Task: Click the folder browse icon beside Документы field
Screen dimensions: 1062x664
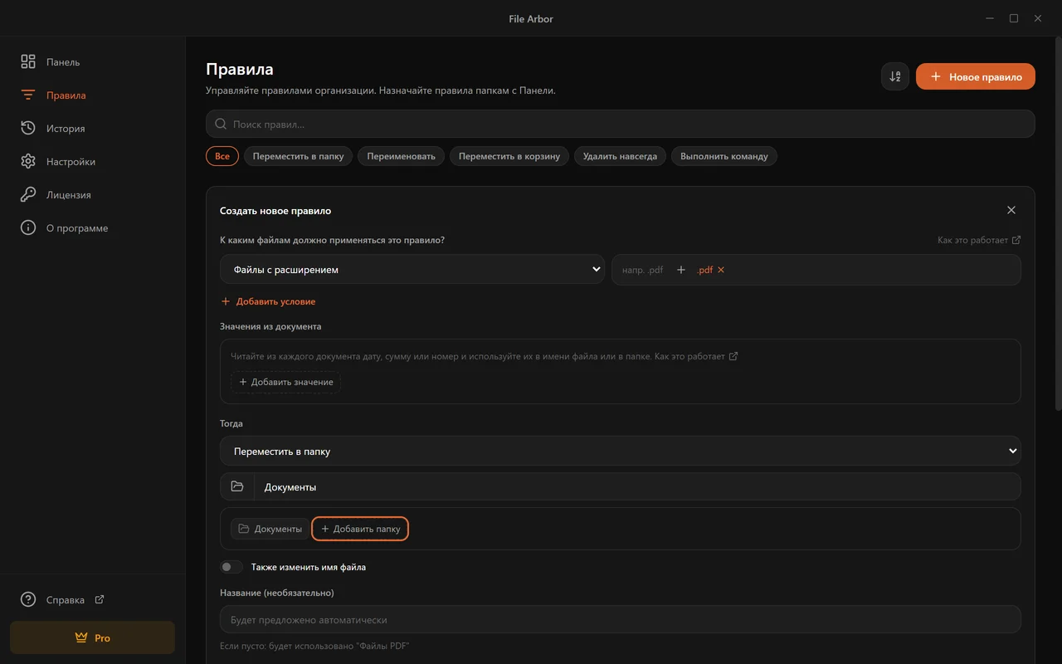Action: coord(237,486)
